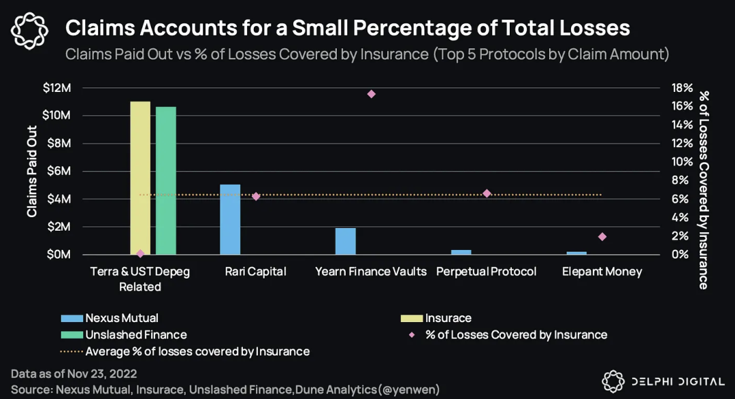Click the Yearn Finance Vaults blue bar
735x399 pixels.
[346, 241]
